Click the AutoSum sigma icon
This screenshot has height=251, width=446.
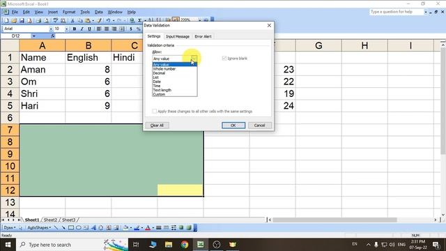coord(139,20)
